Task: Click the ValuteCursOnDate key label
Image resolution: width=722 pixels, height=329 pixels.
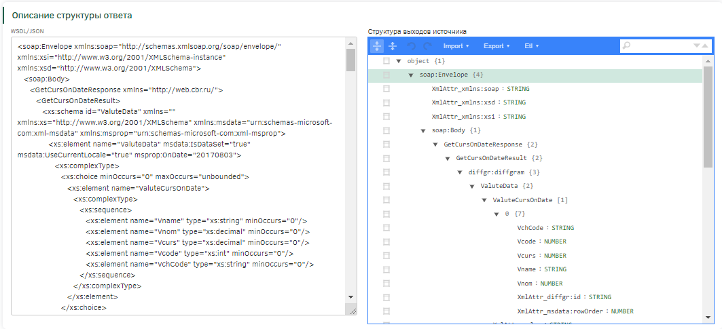Action: [522, 200]
